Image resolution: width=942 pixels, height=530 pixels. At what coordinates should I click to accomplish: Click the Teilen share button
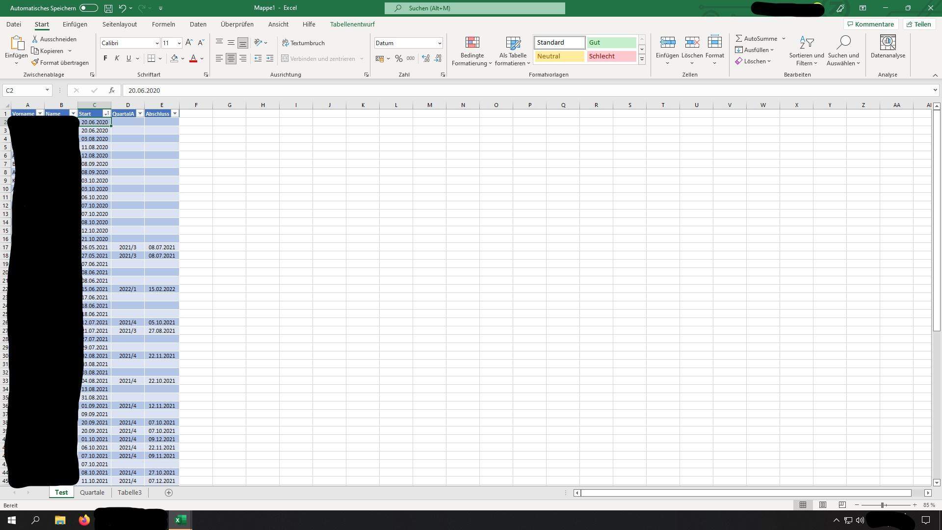point(918,24)
